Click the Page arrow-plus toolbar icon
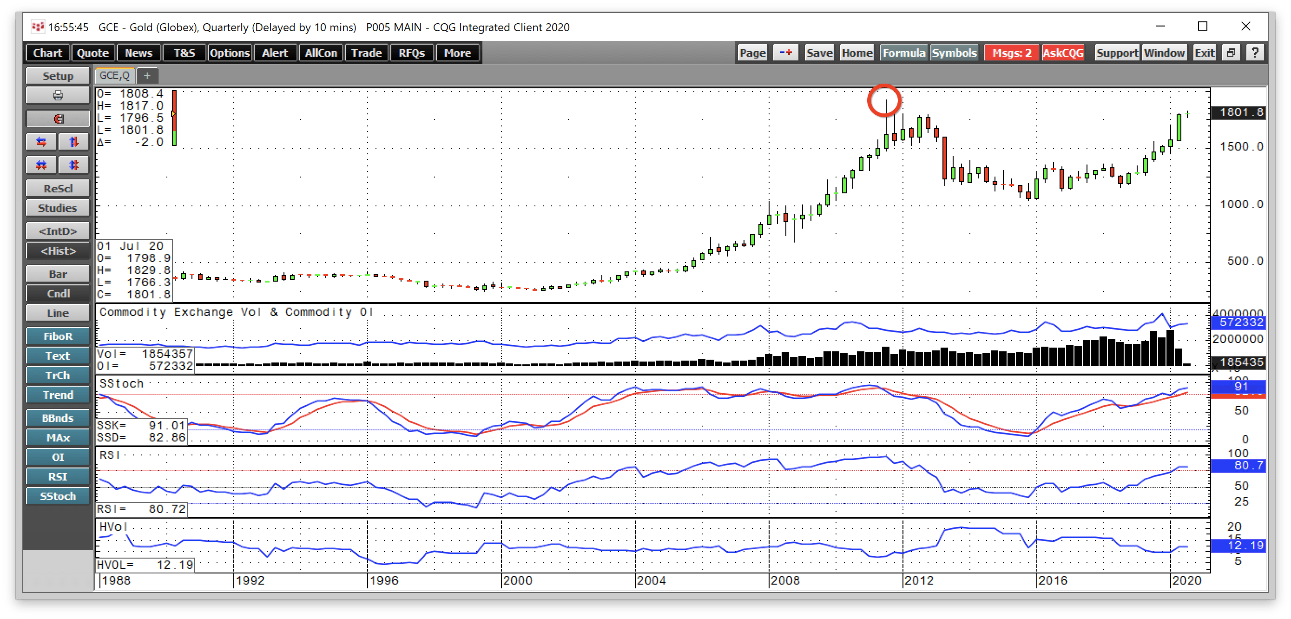Image resolution: width=1291 pixels, height=619 pixels. coord(785,53)
